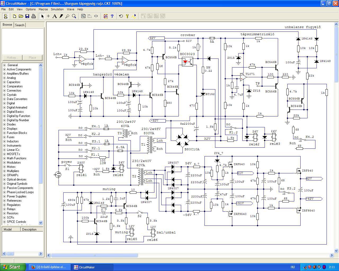Click the schematic horizontal scrollbar thumb
This screenshot has width=339, height=271.
pyautogui.click(x=95, y=255)
